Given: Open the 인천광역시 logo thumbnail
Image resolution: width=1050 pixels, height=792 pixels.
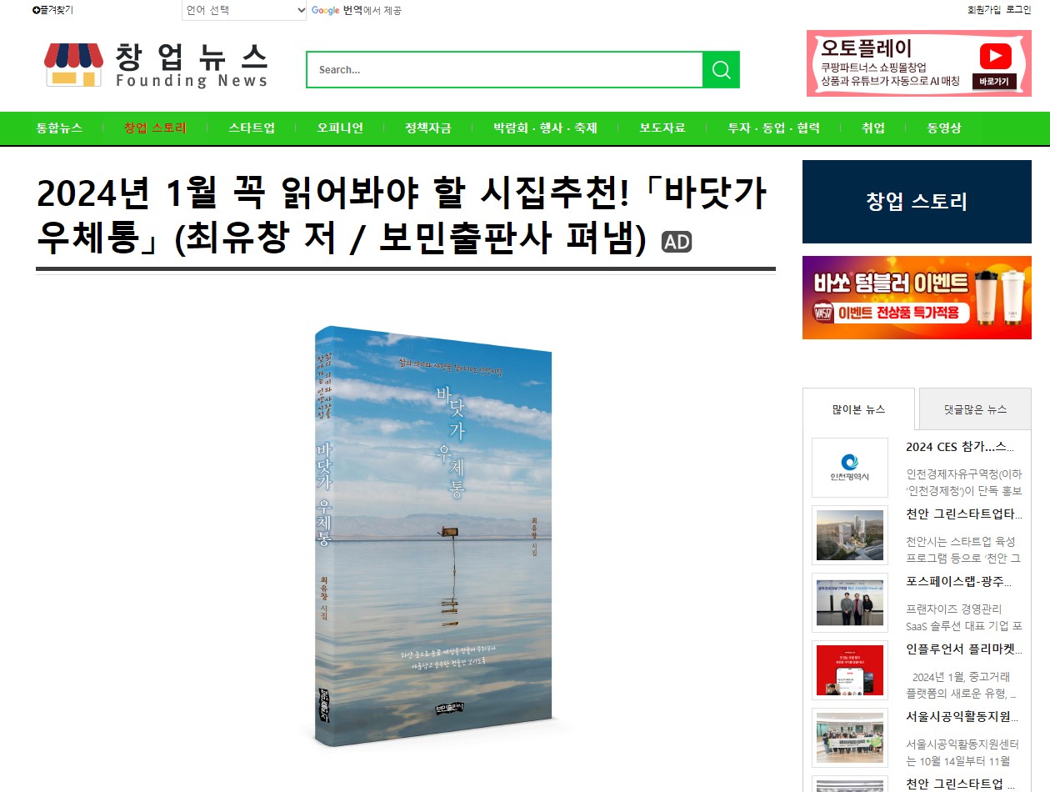Looking at the screenshot, I should (x=850, y=468).
